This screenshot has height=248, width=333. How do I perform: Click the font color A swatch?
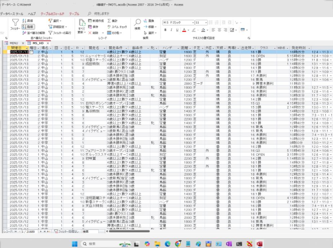(184, 30)
